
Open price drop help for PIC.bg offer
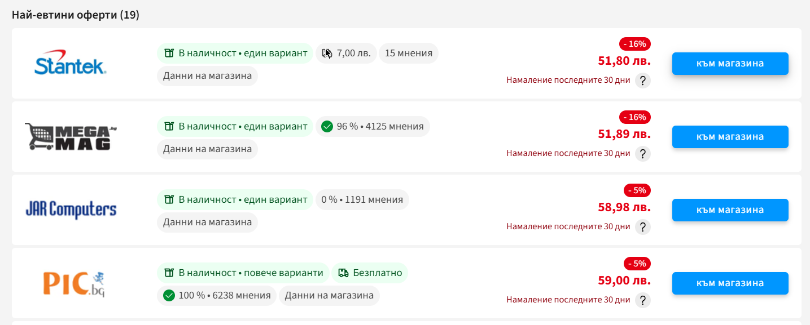643,300
